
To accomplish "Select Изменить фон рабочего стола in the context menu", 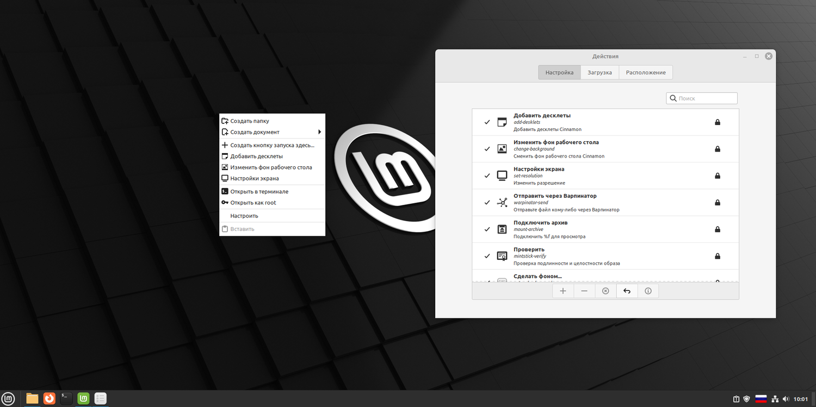I will pos(272,167).
